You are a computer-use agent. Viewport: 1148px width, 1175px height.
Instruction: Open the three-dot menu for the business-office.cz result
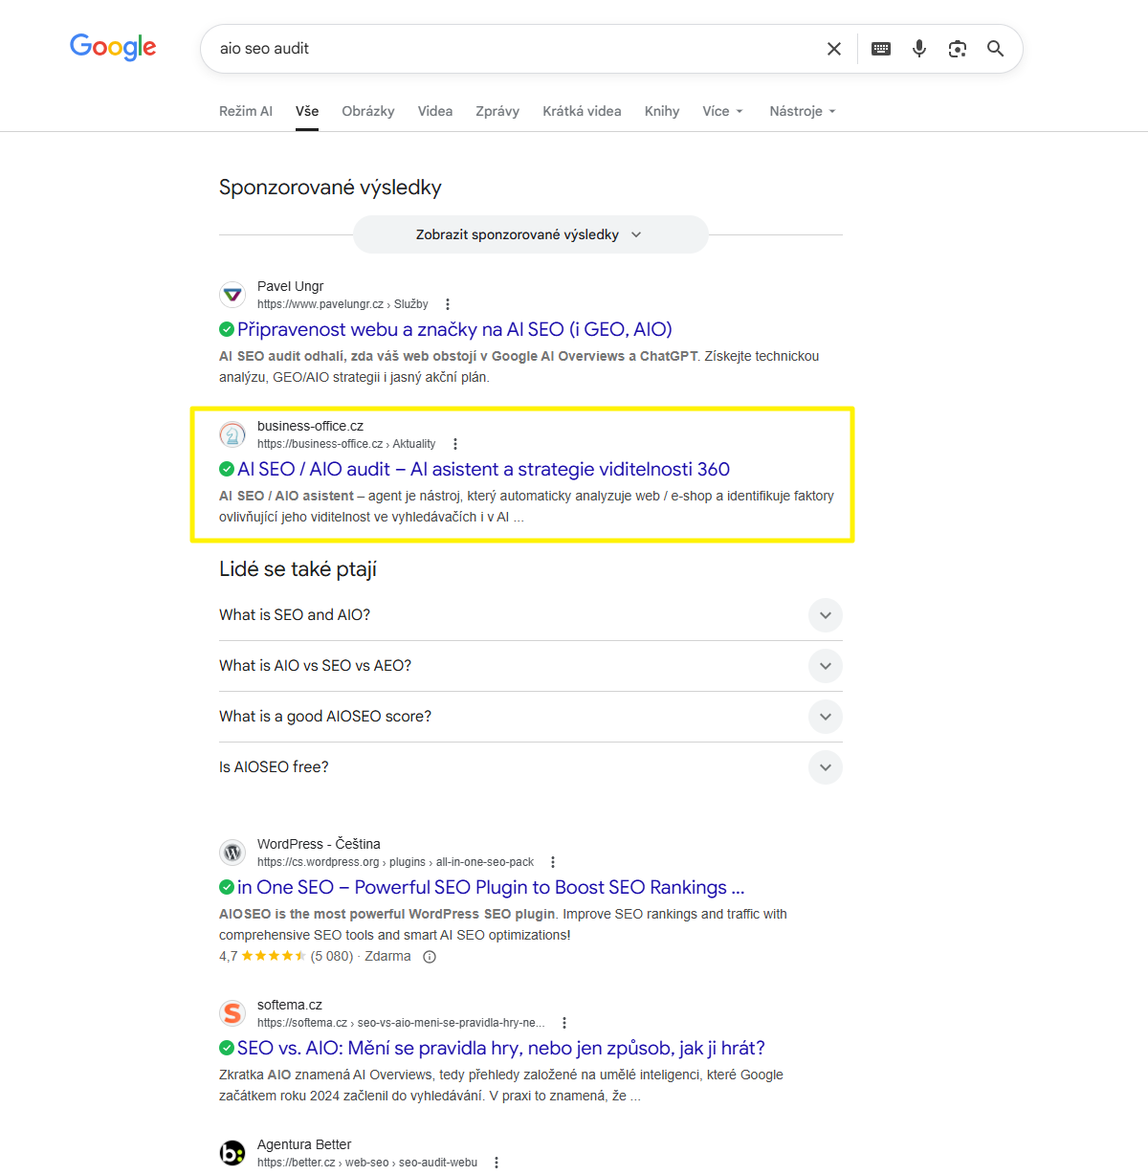click(455, 443)
